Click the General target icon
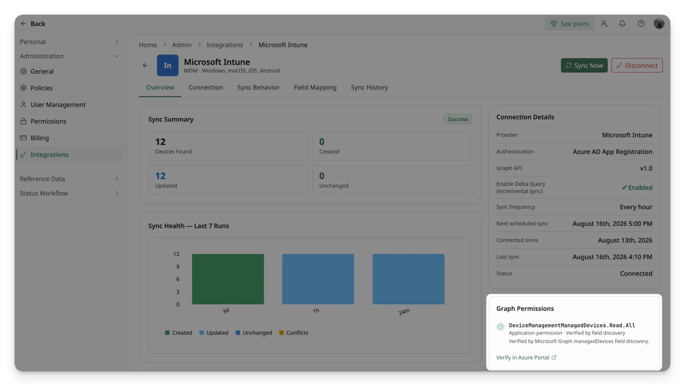This screenshot has width=685, height=386. pyautogui.click(x=24, y=71)
